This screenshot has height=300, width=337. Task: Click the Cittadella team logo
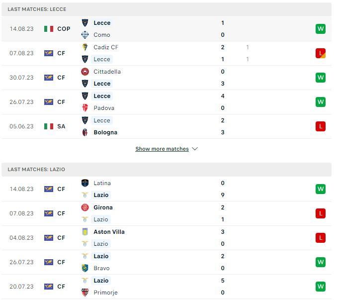(85, 72)
